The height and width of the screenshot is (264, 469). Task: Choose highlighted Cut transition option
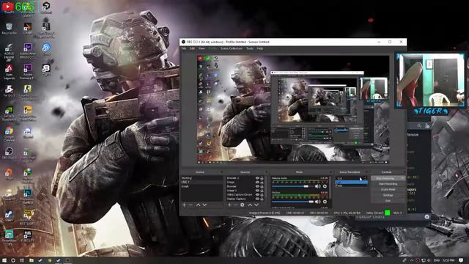pos(351,182)
